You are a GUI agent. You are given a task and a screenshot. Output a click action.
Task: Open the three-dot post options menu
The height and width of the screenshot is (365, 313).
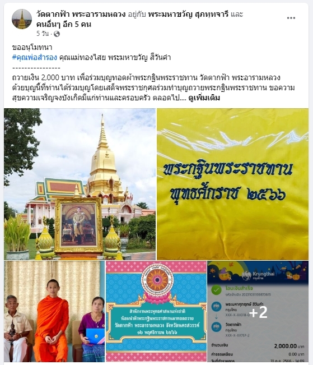pos(291,18)
